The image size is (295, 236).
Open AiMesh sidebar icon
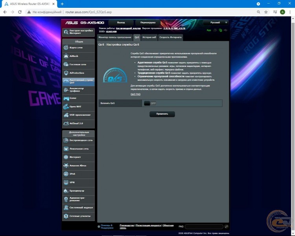click(x=66, y=56)
